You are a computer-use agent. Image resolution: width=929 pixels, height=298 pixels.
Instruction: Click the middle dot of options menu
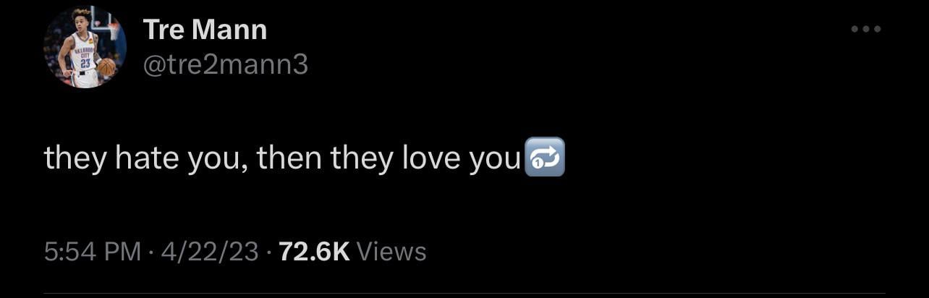click(x=866, y=30)
